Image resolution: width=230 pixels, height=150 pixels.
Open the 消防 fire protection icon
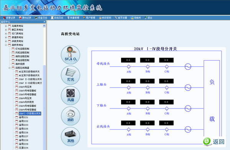coord(71,116)
